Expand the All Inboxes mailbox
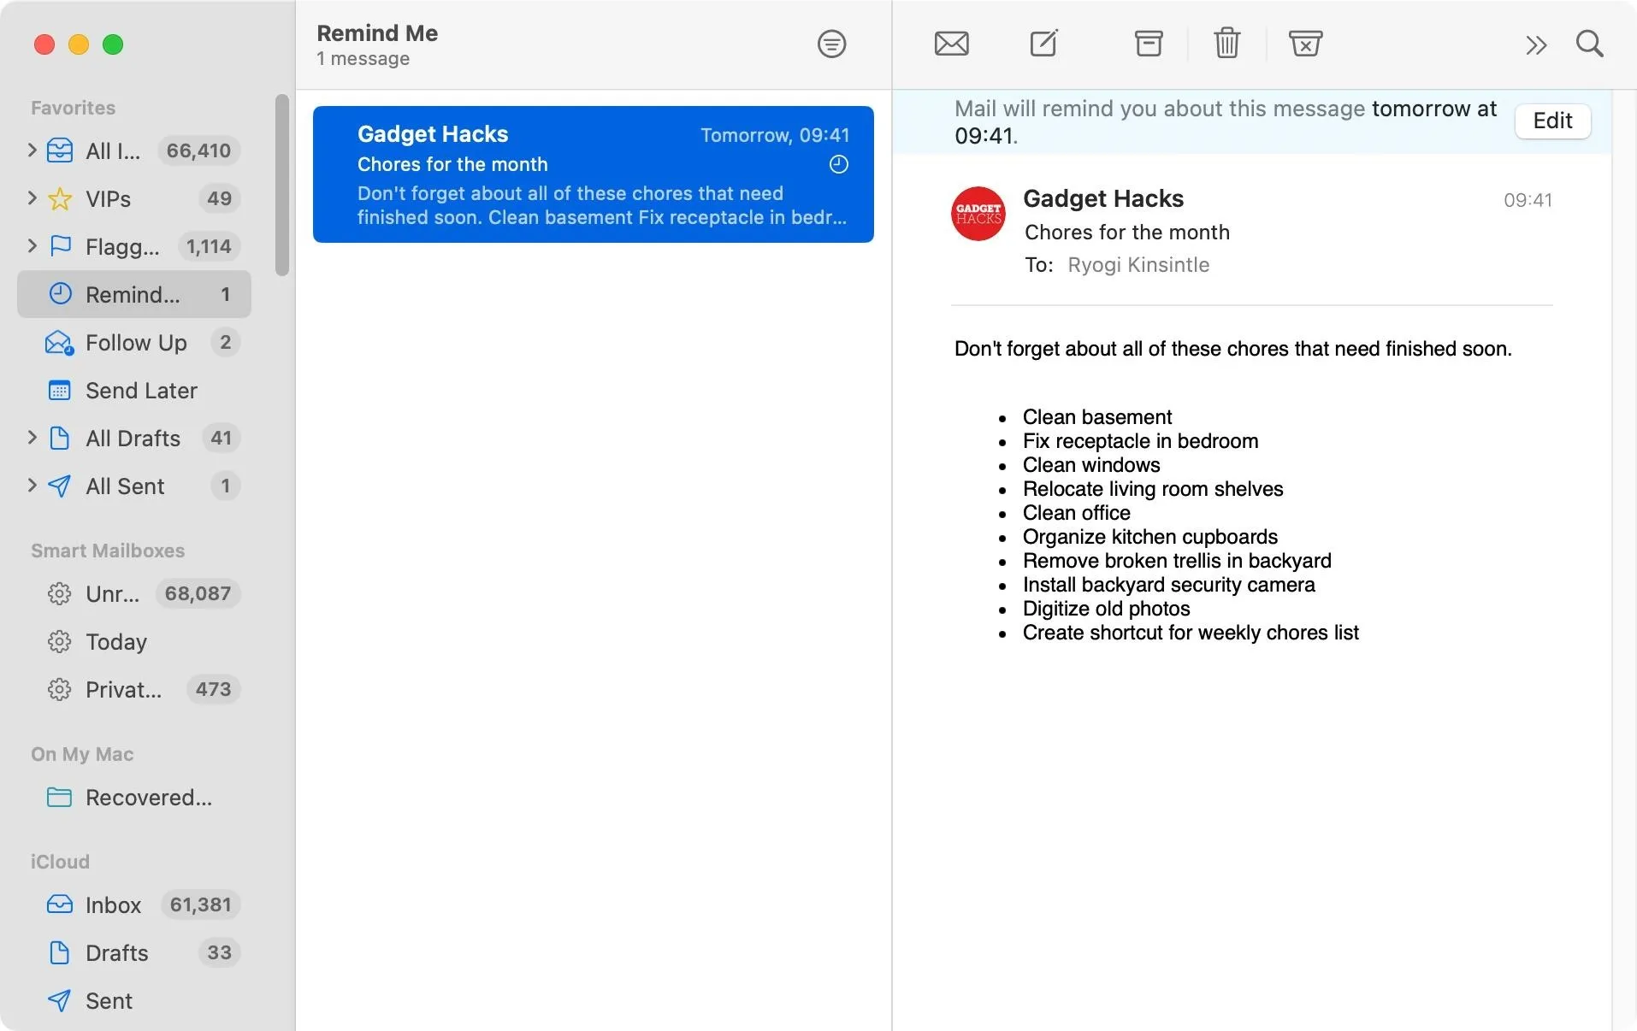This screenshot has height=1031, width=1637. click(x=32, y=150)
